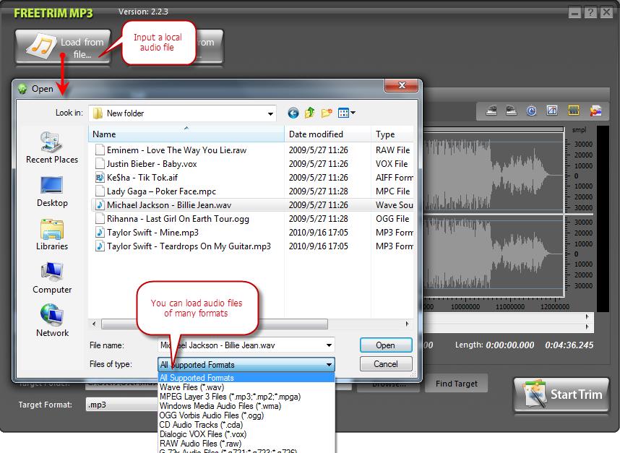Go back using the blue arrow icon
The width and height of the screenshot is (620, 453).
tap(293, 113)
